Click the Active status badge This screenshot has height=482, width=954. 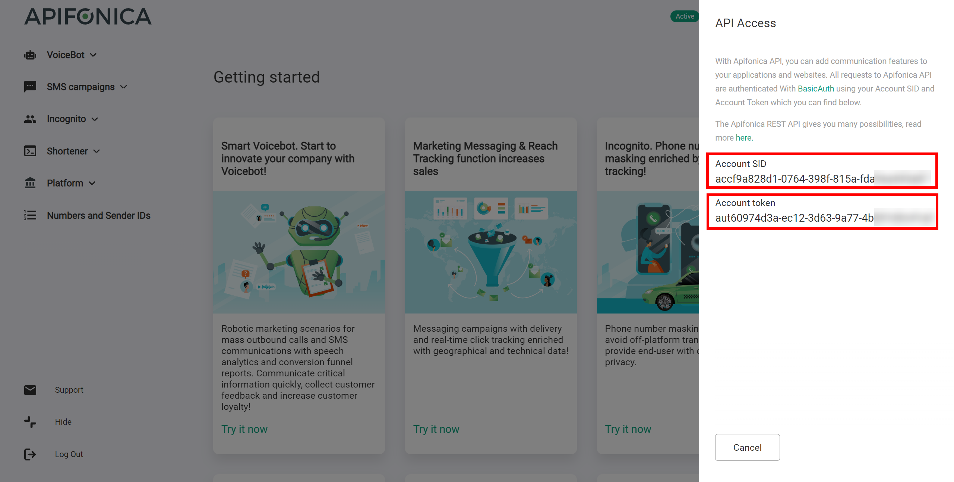pos(685,16)
